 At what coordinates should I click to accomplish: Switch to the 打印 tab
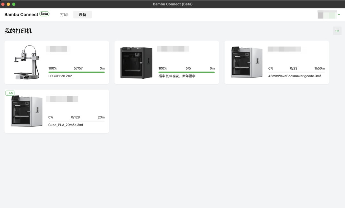tap(64, 14)
